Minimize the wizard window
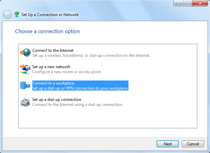 pos(178,4)
